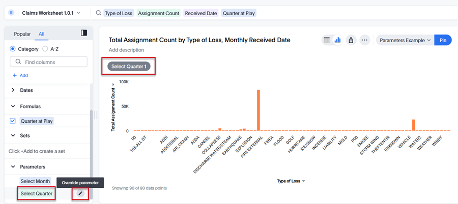Expand the Dates section
458x204 pixels.
[13, 90]
